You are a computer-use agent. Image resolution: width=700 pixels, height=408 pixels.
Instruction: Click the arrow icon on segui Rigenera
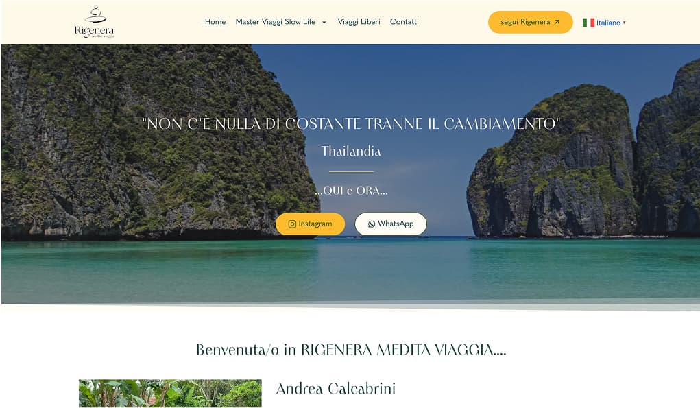click(x=557, y=22)
